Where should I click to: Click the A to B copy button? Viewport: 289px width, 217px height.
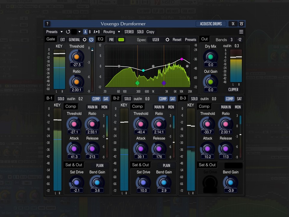pos(97,32)
